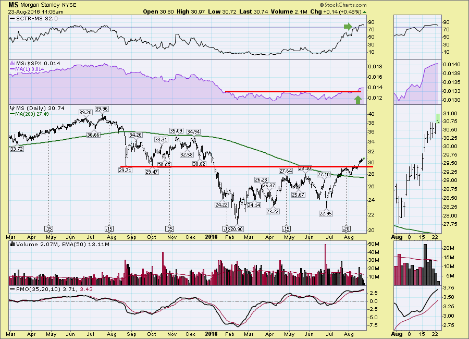Click the -7.5 PMO axis label
The width and height of the screenshot is (469, 339).
tap(374, 325)
